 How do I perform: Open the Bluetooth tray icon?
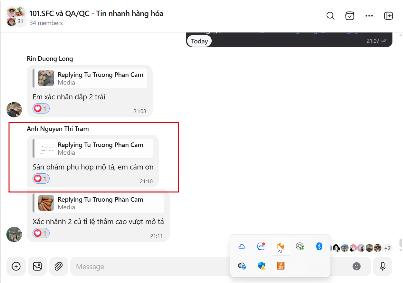tap(319, 247)
